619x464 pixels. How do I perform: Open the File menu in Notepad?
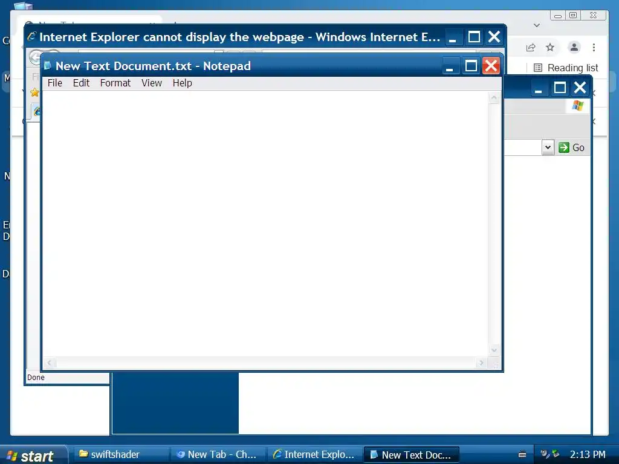coord(55,83)
